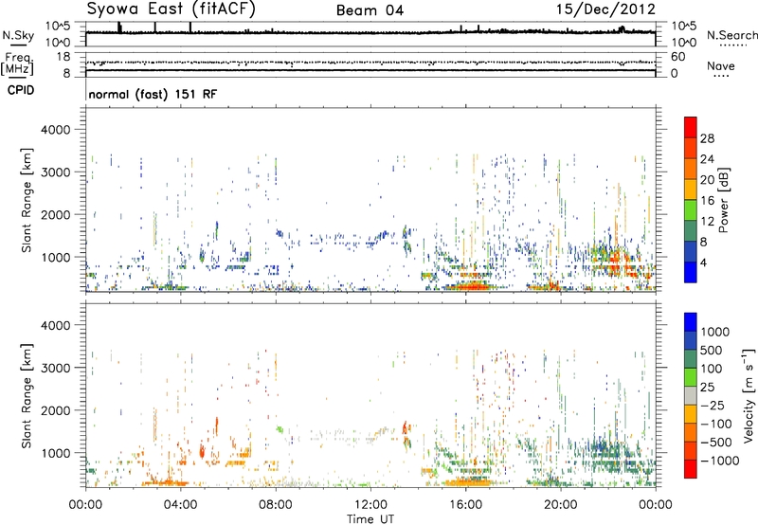Pick the yellow-orange 16–20 dB power colorbar segment

[691, 190]
